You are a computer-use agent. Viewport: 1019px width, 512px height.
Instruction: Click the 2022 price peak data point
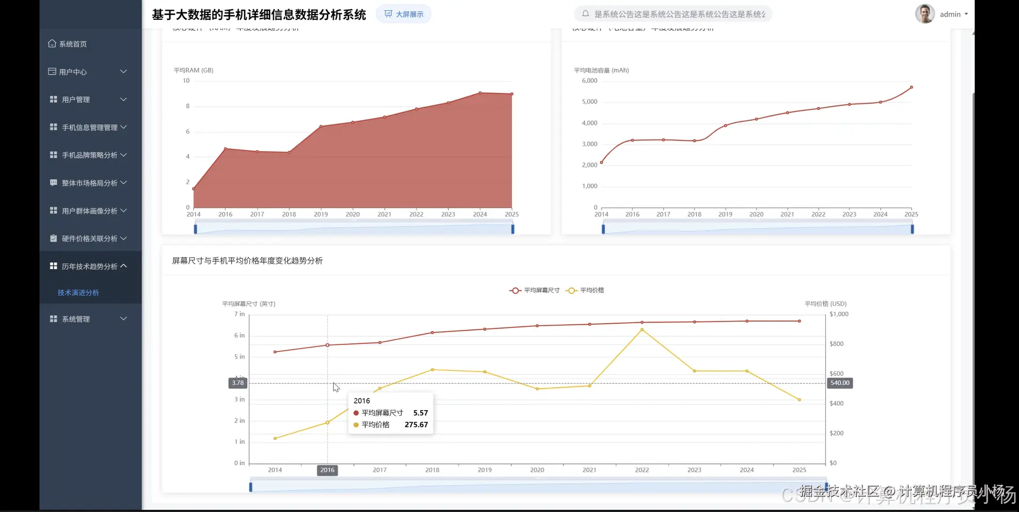point(642,329)
